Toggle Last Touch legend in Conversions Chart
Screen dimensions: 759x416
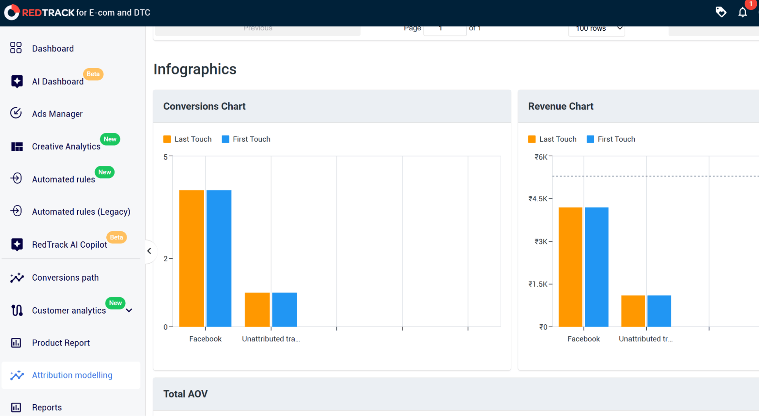(x=188, y=139)
